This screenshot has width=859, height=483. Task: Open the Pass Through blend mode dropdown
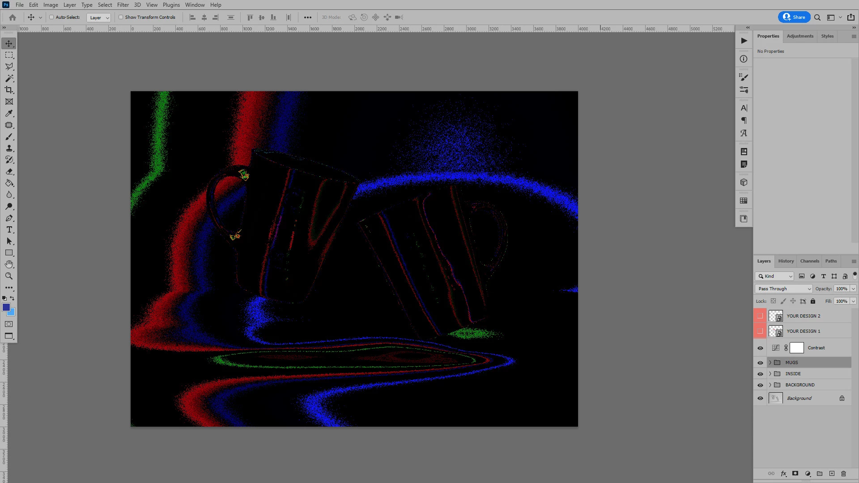pos(783,289)
